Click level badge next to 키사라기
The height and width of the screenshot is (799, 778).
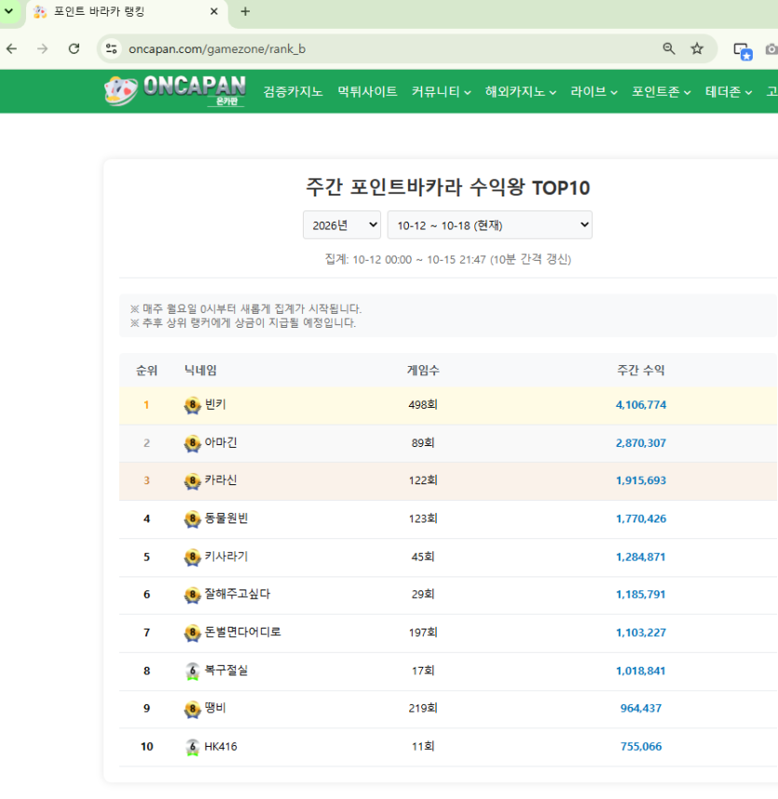(x=192, y=558)
